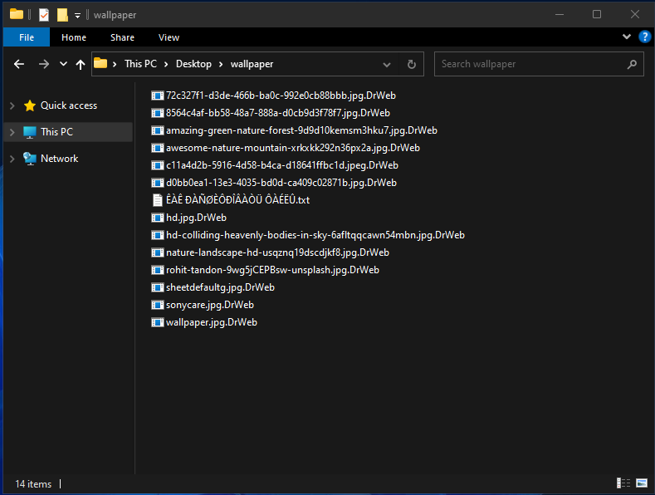This screenshot has width=655, height=495.
Task: Open the recent locations dropdown
Action: click(63, 64)
